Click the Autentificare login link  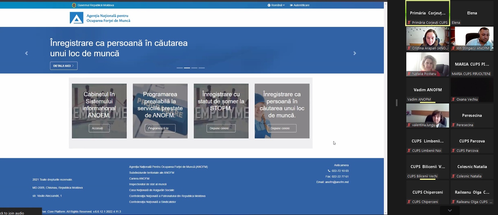pos(300,5)
